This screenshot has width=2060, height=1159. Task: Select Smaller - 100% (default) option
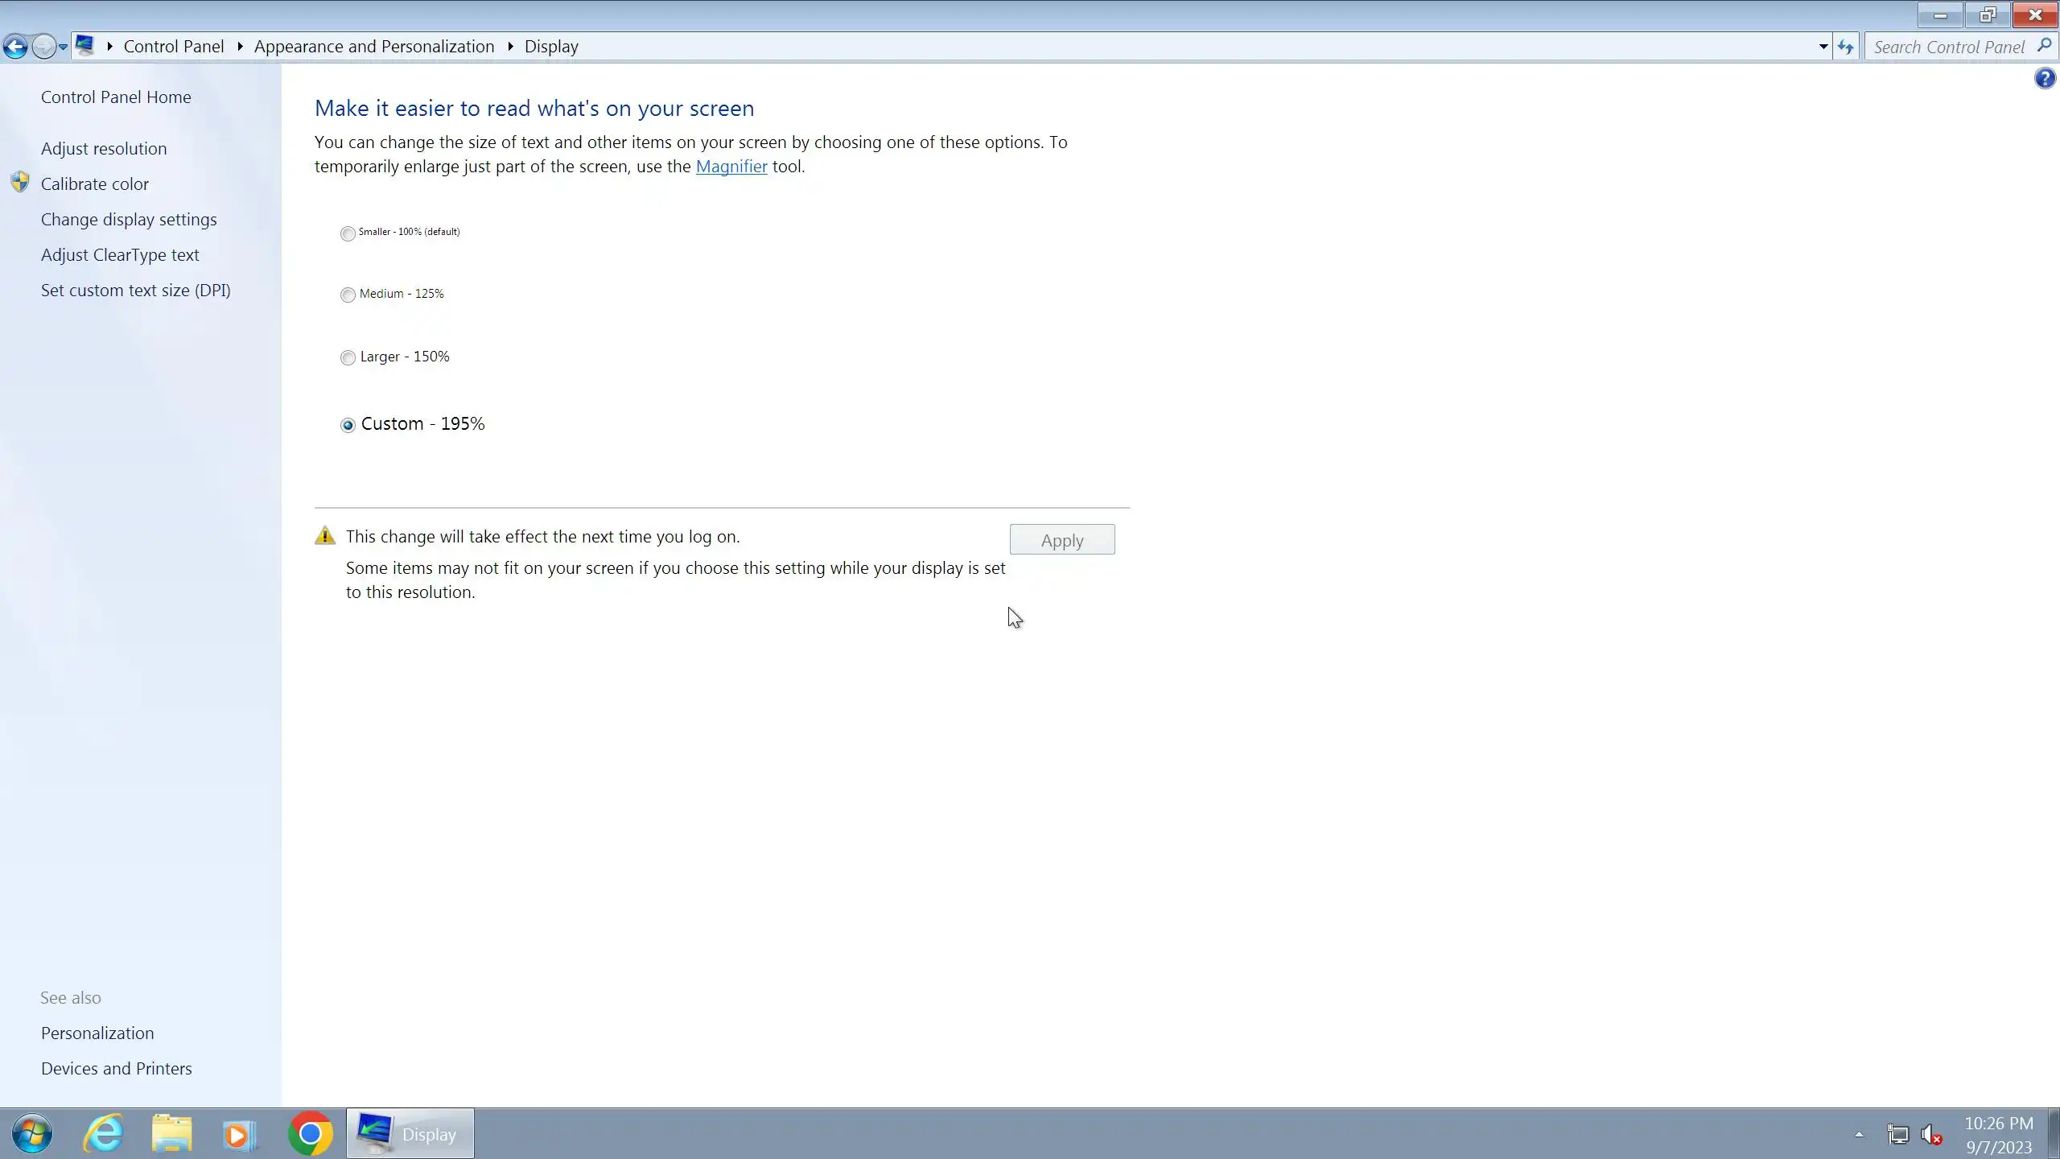348,233
